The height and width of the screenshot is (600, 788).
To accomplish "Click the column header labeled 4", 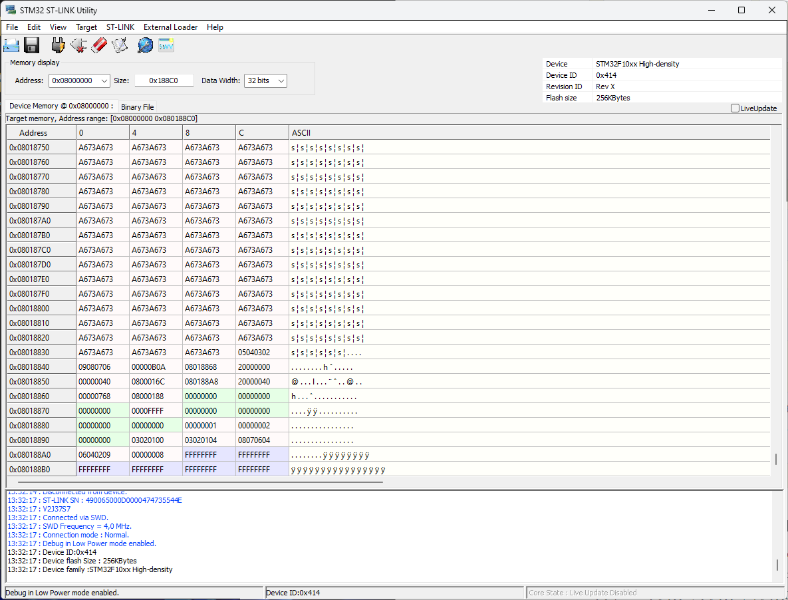I will 156,132.
